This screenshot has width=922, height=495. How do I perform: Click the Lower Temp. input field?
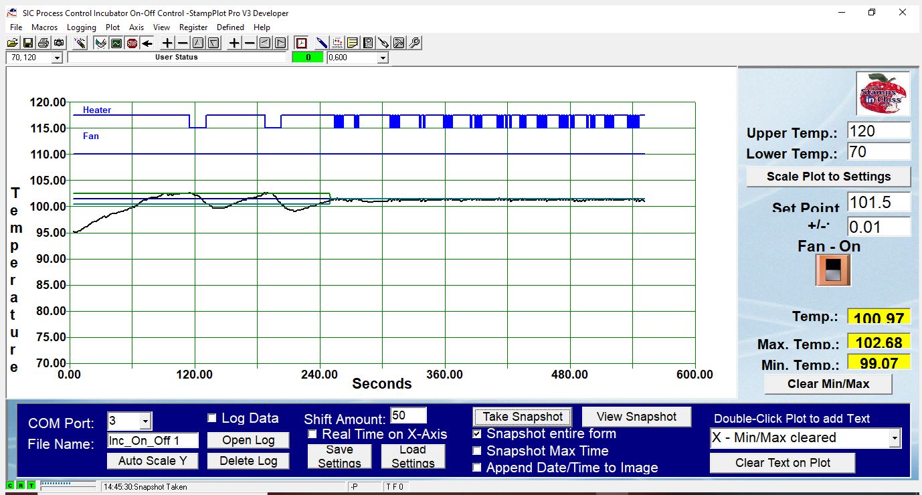pos(879,152)
